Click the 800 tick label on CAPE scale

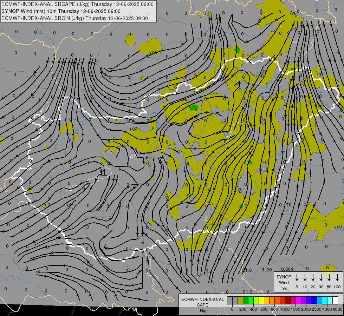click(x=274, y=309)
